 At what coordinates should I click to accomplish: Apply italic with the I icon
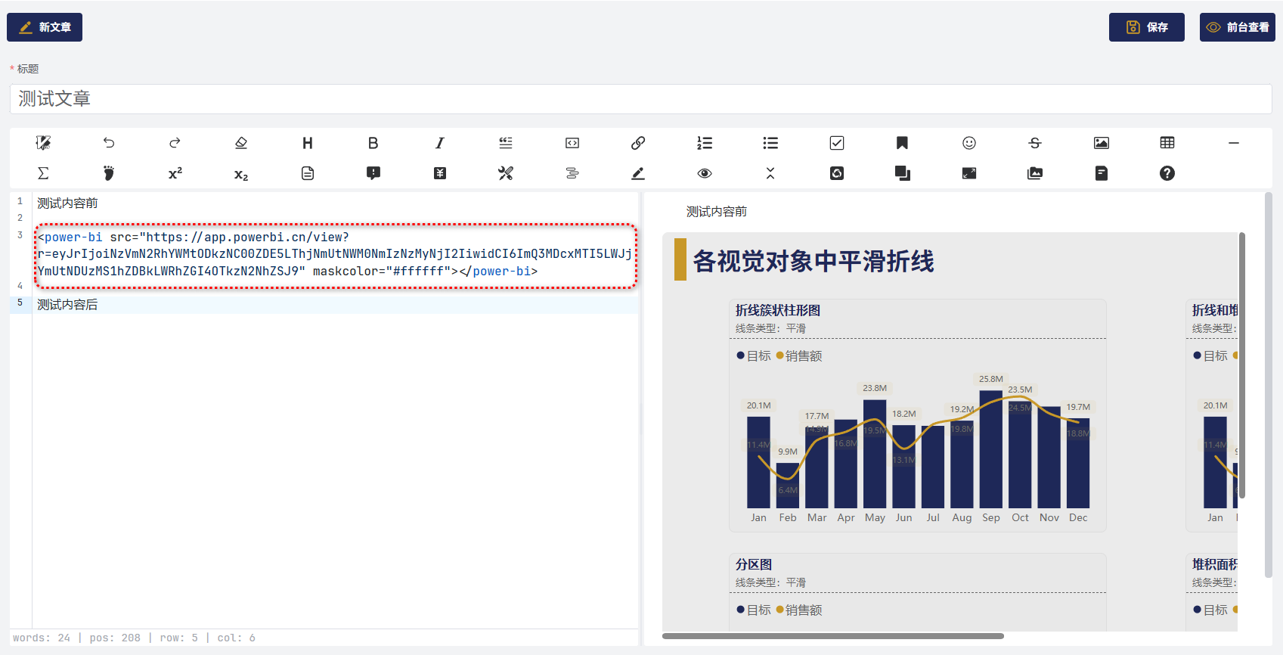439,143
